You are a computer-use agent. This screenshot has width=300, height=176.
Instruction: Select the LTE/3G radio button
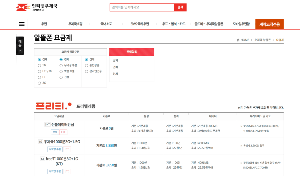pyautogui.click(x=40, y=71)
